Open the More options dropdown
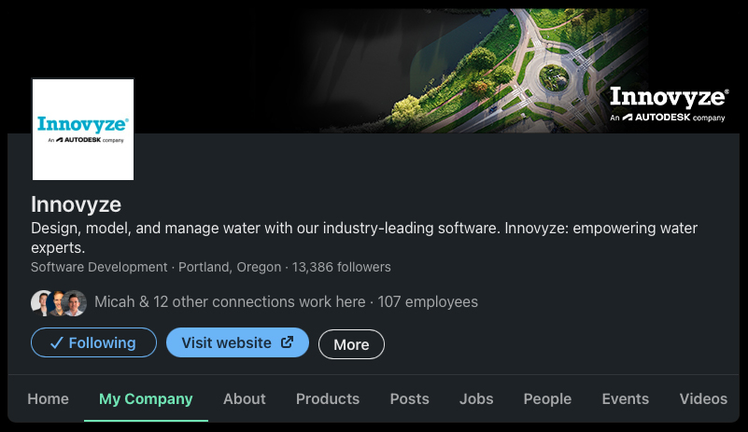The width and height of the screenshot is (748, 432). (x=351, y=344)
